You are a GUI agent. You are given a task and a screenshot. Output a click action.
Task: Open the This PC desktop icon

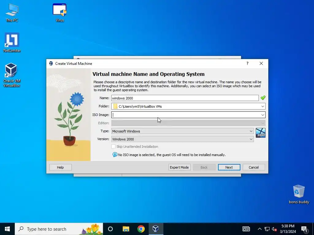pyautogui.click(x=12, y=12)
